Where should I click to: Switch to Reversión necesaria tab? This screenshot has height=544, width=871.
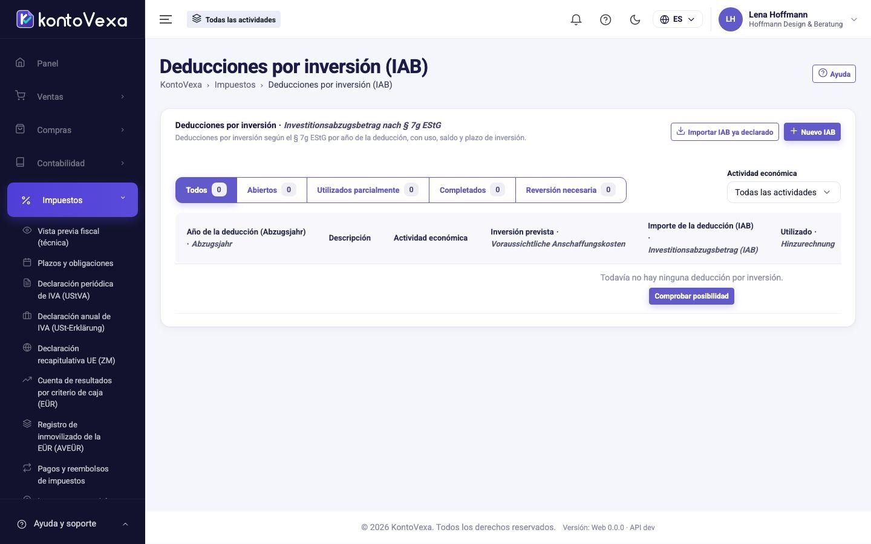(570, 190)
